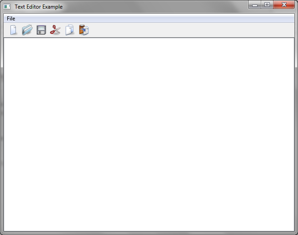Click the application icon in the title bar
The image size is (298, 235).
tap(7, 7)
